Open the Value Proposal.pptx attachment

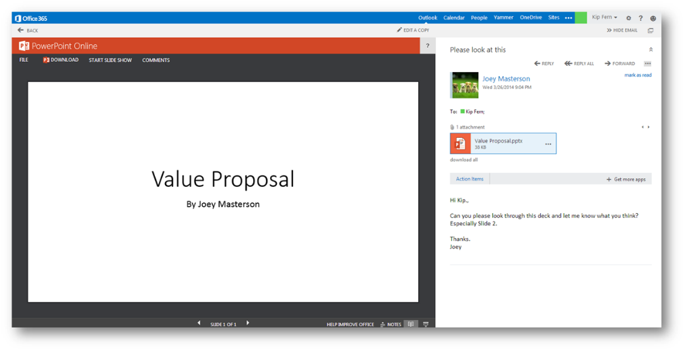(x=498, y=143)
